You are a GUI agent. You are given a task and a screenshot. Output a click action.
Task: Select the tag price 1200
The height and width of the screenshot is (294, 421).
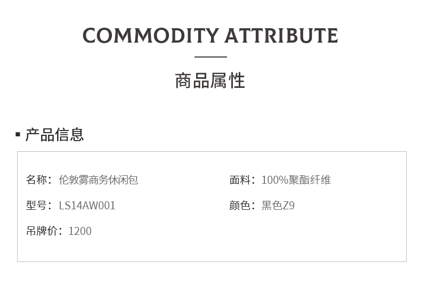pyautogui.click(x=80, y=231)
